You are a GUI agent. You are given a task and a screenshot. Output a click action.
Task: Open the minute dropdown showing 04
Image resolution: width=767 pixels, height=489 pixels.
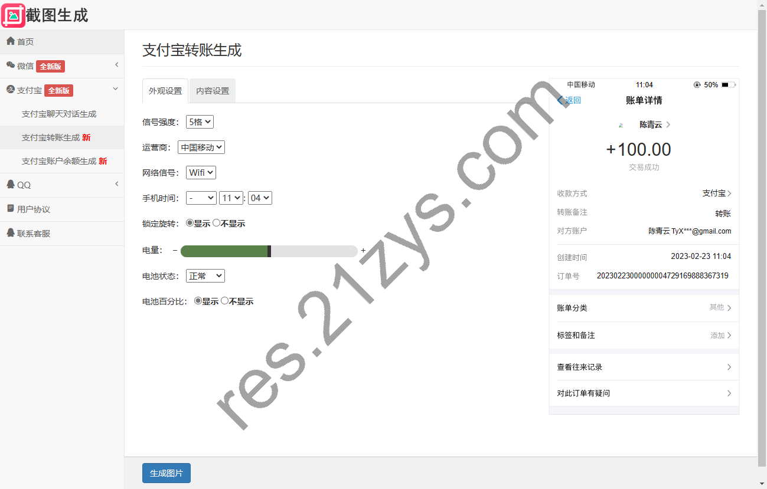pos(260,198)
